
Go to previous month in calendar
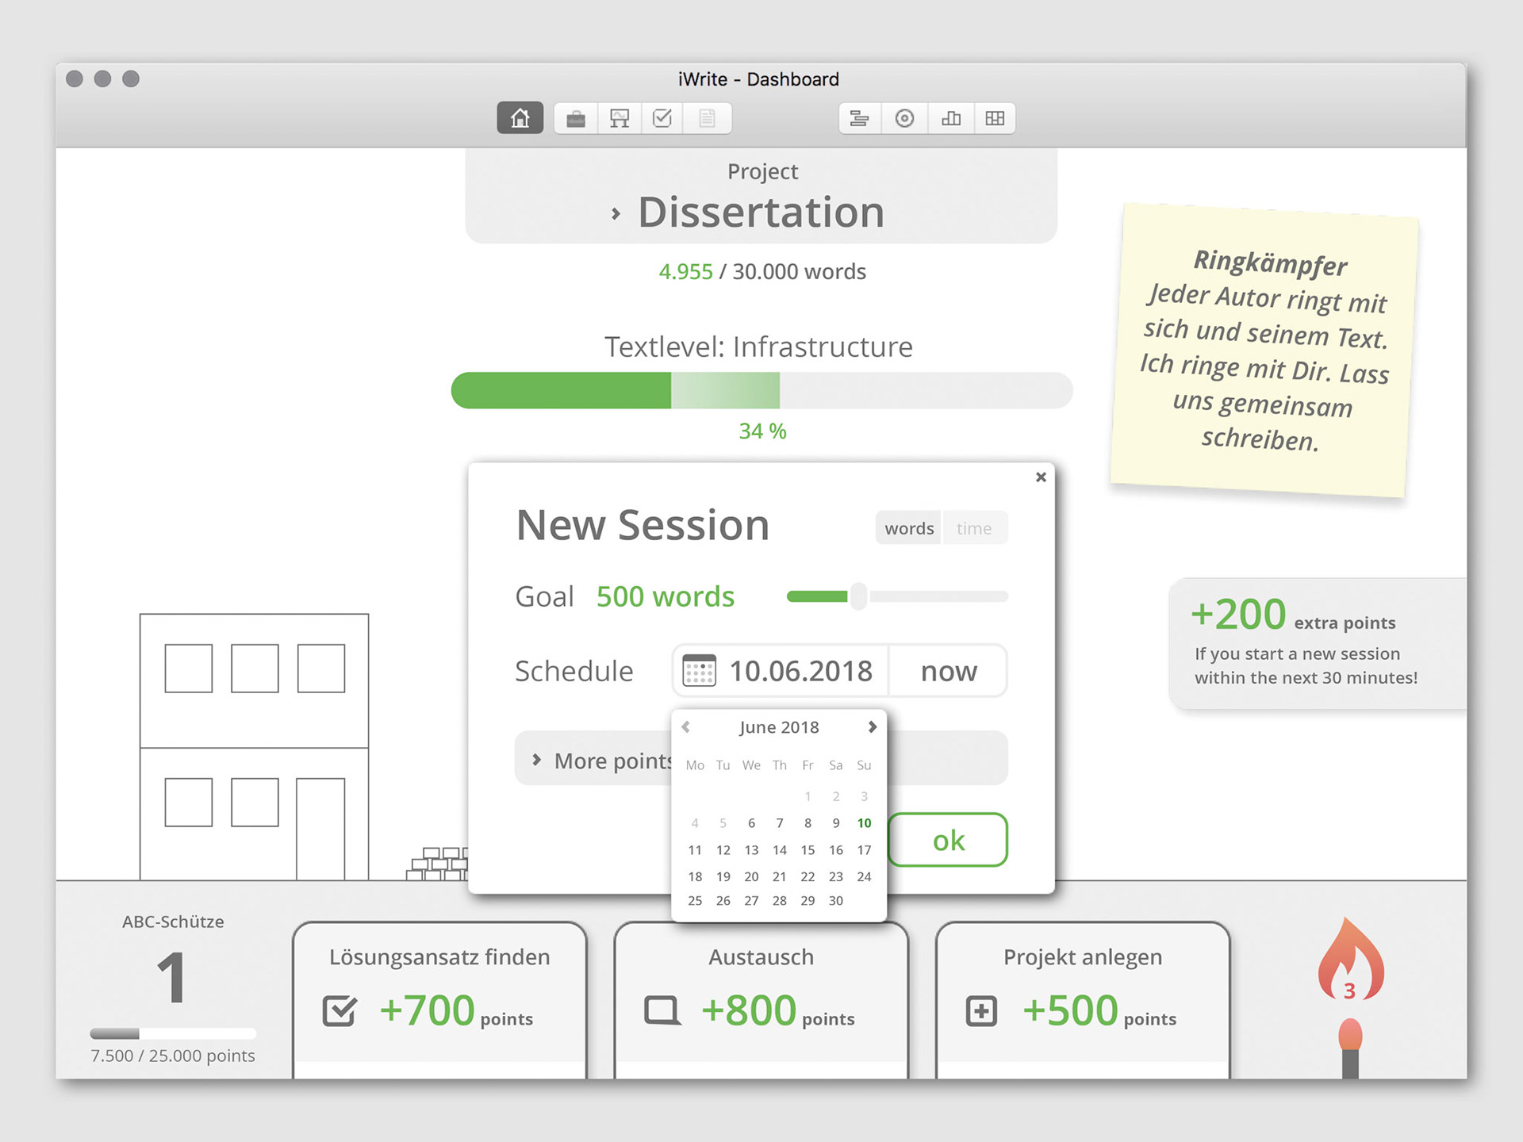686,726
